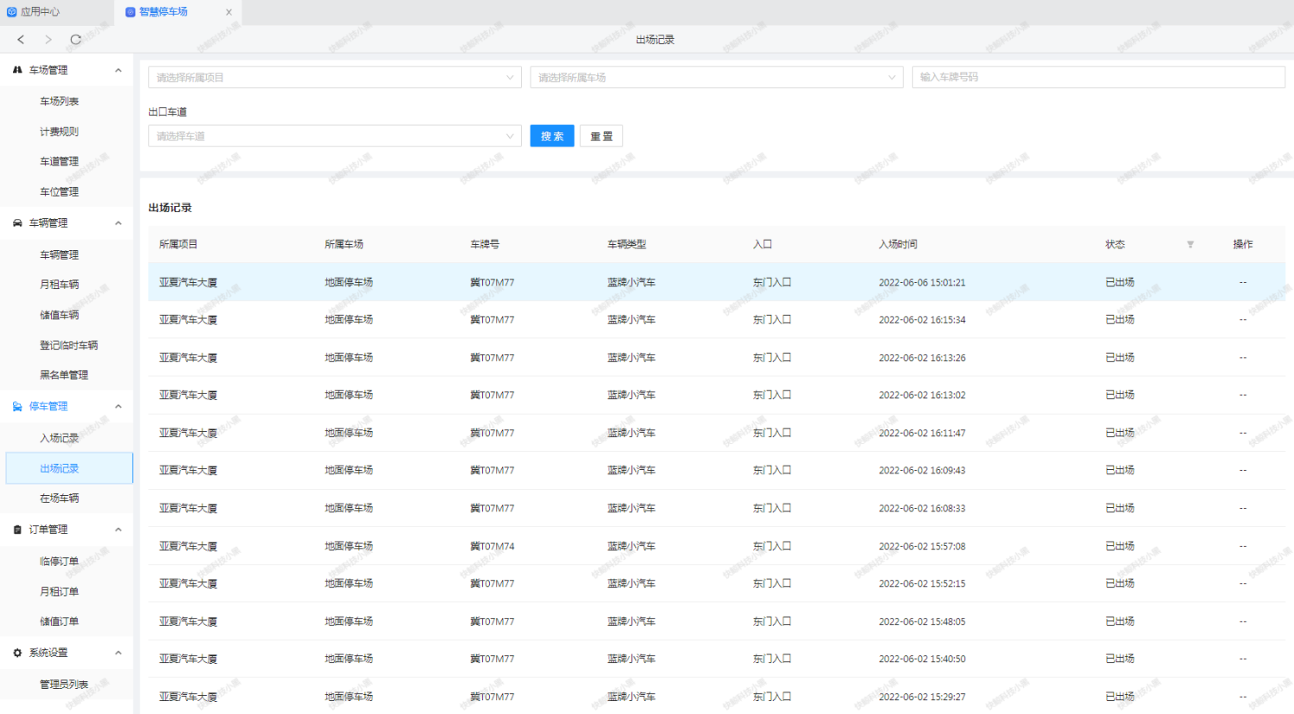Click the 车牌号 column header
This screenshot has height=714, width=1294.
click(485, 245)
